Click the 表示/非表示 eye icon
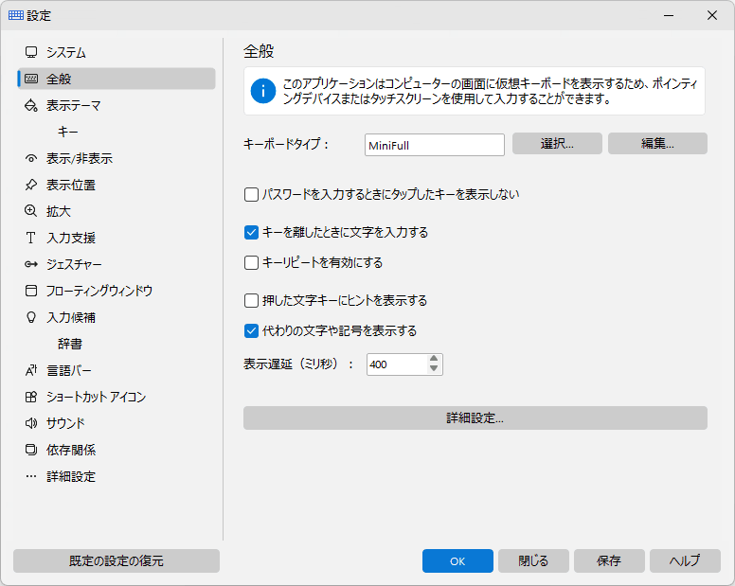Image resolution: width=735 pixels, height=586 pixels. pos(31,159)
